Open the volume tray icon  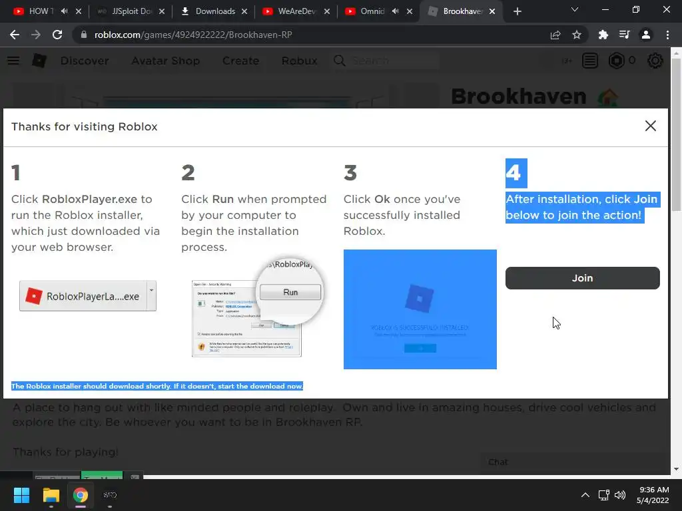click(x=620, y=495)
